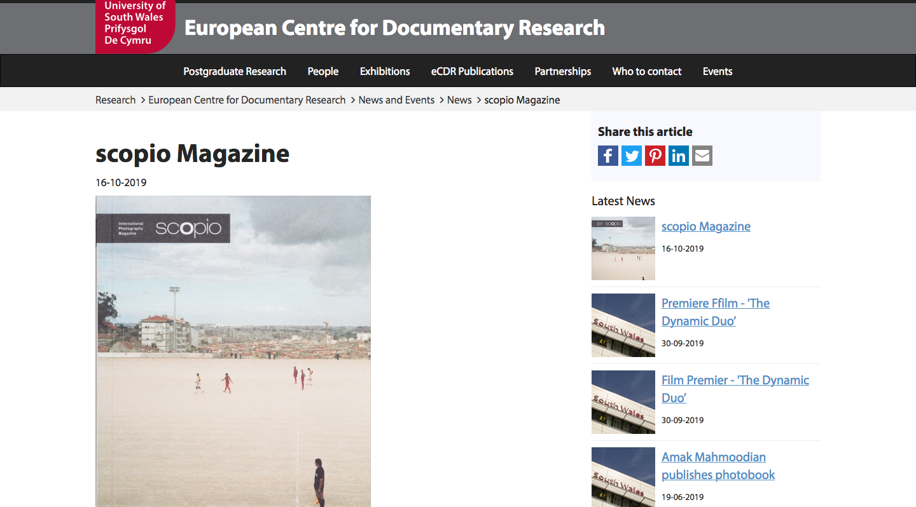Open eCDR Publications menu item
The image size is (916, 507).
click(x=472, y=71)
